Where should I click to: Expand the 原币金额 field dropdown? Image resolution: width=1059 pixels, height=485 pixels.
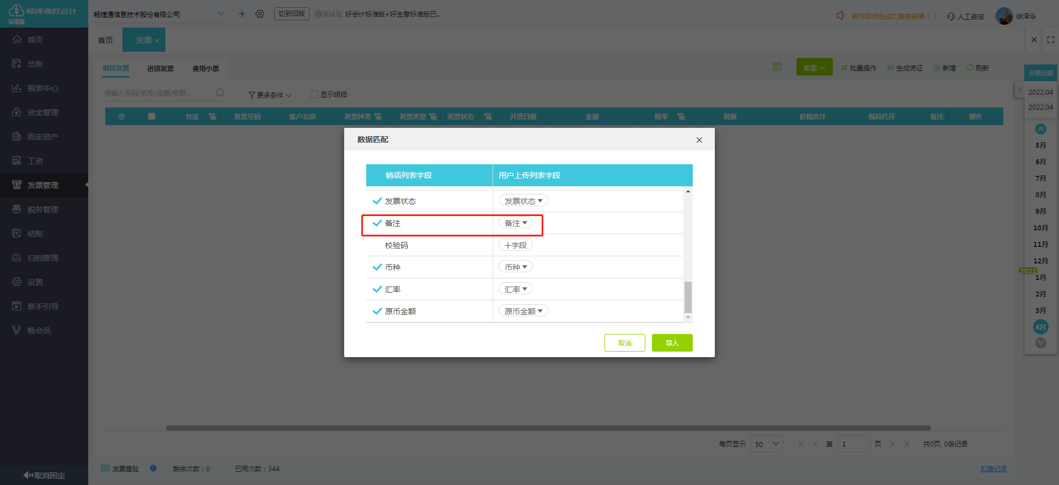point(523,311)
